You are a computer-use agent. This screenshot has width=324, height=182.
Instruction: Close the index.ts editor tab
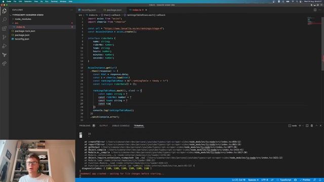click(146, 10)
